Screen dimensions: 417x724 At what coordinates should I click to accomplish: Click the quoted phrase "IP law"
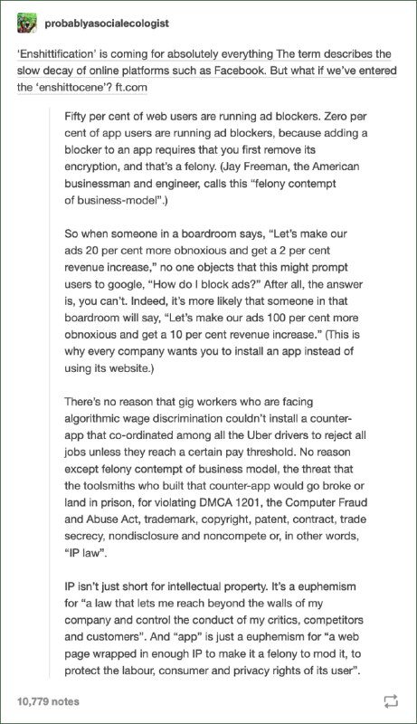tap(85, 553)
